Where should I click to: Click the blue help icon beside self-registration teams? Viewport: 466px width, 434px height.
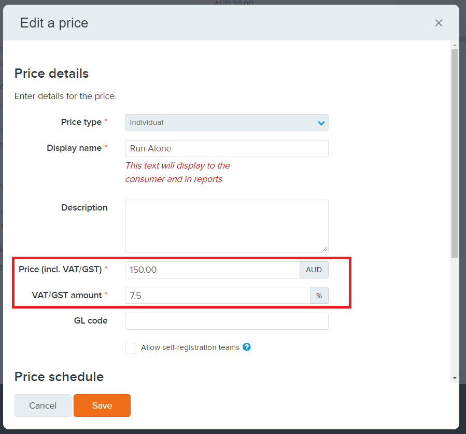click(247, 347)
